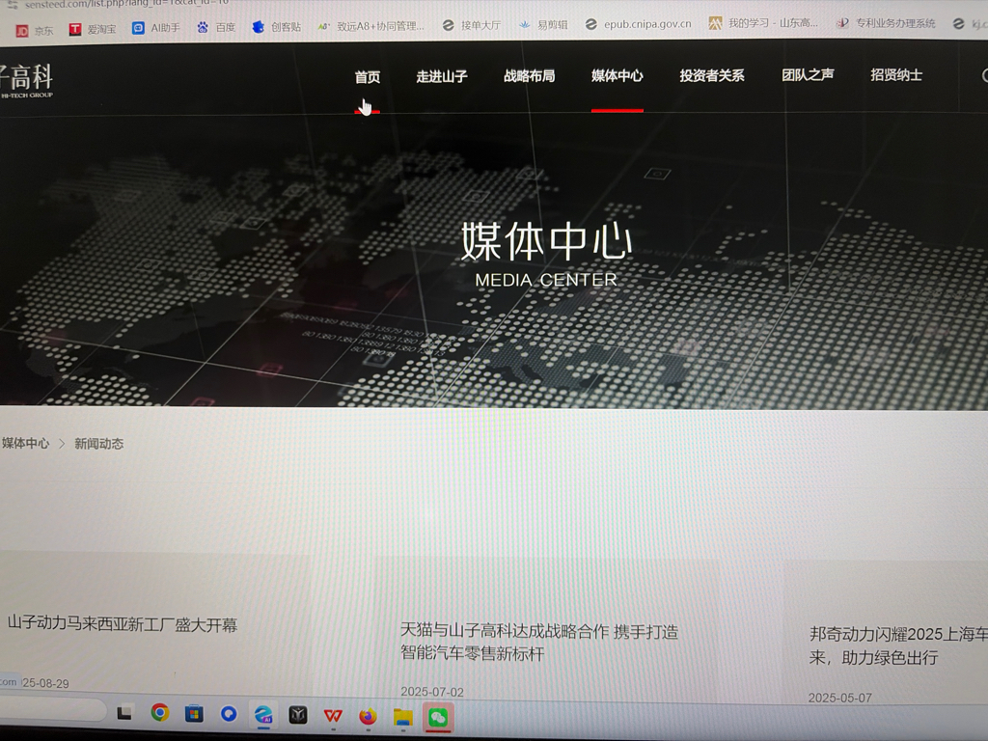This screenshot has height=741, width=988.
Task: Click the 媒体中心 breadcrumb link
Action: tap(25, 443)
